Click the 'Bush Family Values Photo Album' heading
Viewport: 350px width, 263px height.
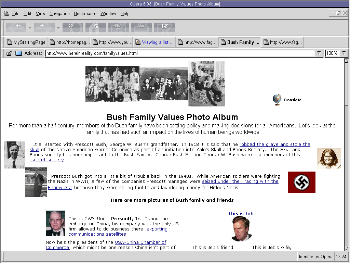(172, 117)
